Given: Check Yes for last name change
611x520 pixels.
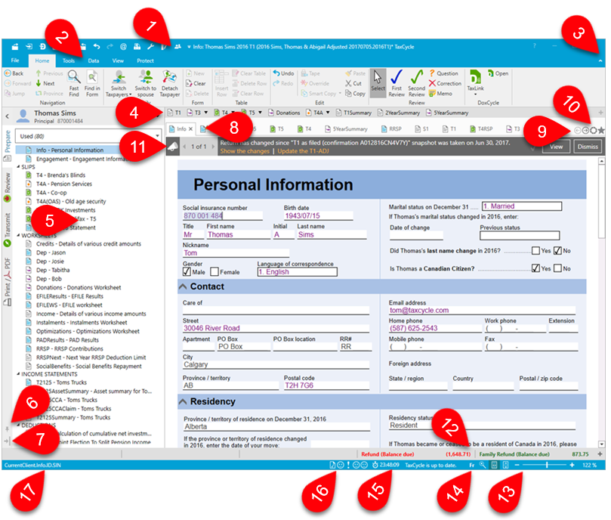Looking at the screenshot, I should (x=525, y=251).
